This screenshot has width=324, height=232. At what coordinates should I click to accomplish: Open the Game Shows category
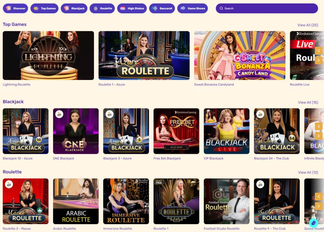(193, 8)
